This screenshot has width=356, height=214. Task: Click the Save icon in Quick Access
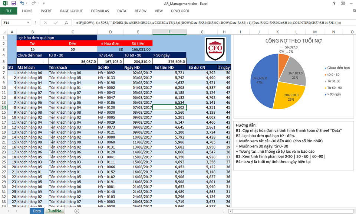coord(13,3)
